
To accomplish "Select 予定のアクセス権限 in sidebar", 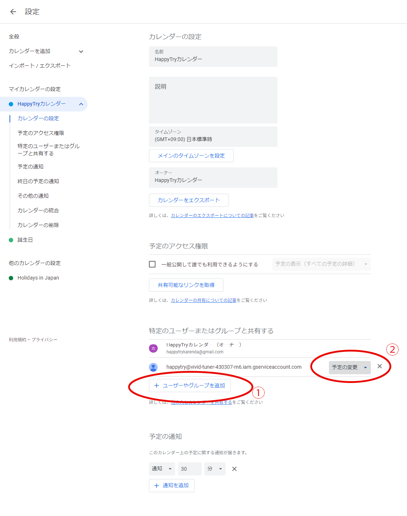I will (x=41, y=133).
